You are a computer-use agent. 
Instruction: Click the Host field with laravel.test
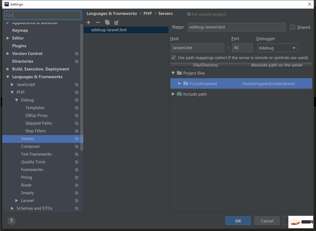(197, 48)
